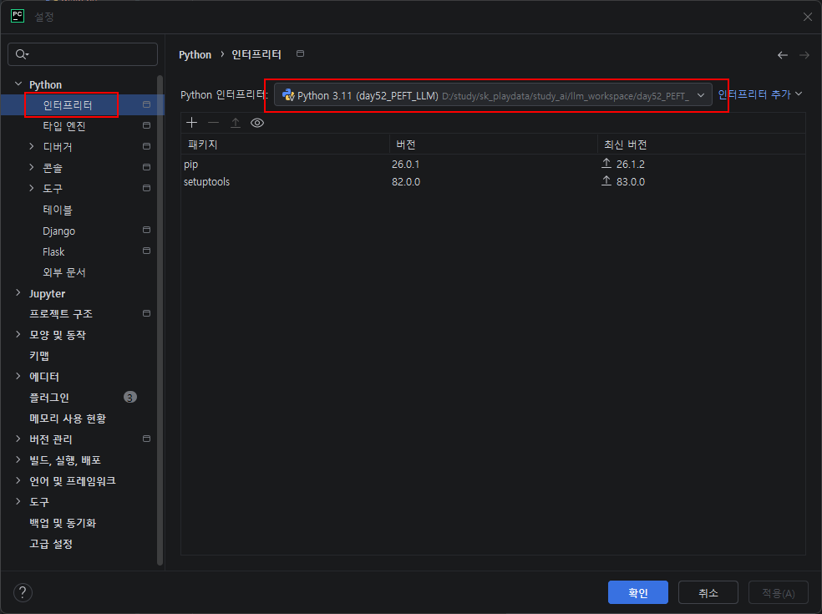This screenshot has width=822, height=614.
Task: Open the 테이블 settings page
Action: 58,210
